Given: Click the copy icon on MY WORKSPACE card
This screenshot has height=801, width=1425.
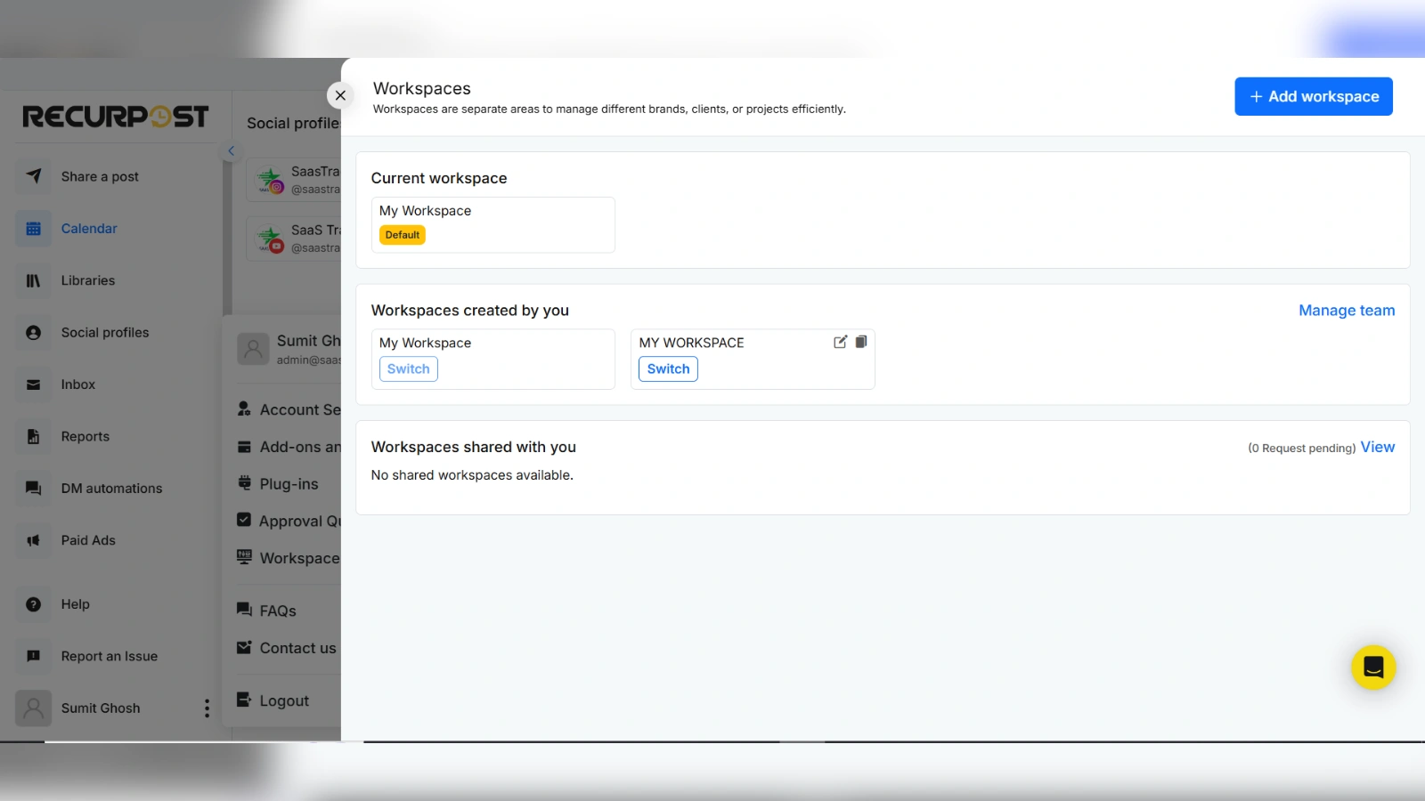Looking at the screenshot, I should [x=861, y=342].
